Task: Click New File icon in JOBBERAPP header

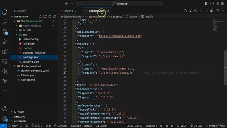Action: (40, 17)
